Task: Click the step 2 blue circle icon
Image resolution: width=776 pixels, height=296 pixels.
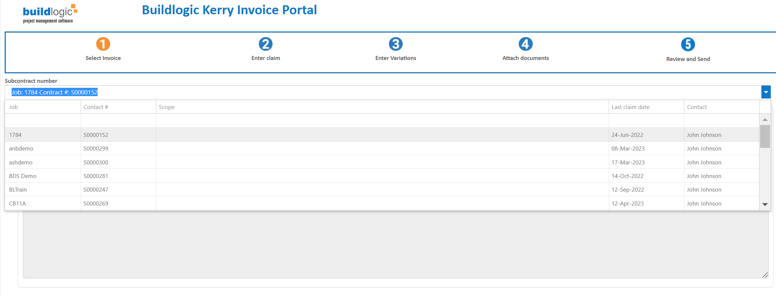Action: 266,44
